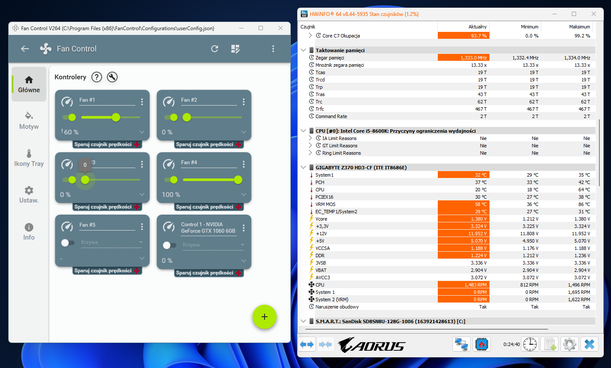Click the refresh icon in Fan Control header
Viewport: 611px width, 368px height.
pos(215,49)
